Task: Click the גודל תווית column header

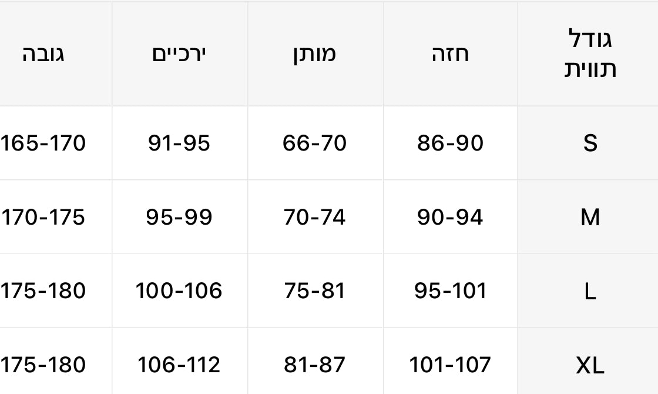Action: click(x=589, y=54)
